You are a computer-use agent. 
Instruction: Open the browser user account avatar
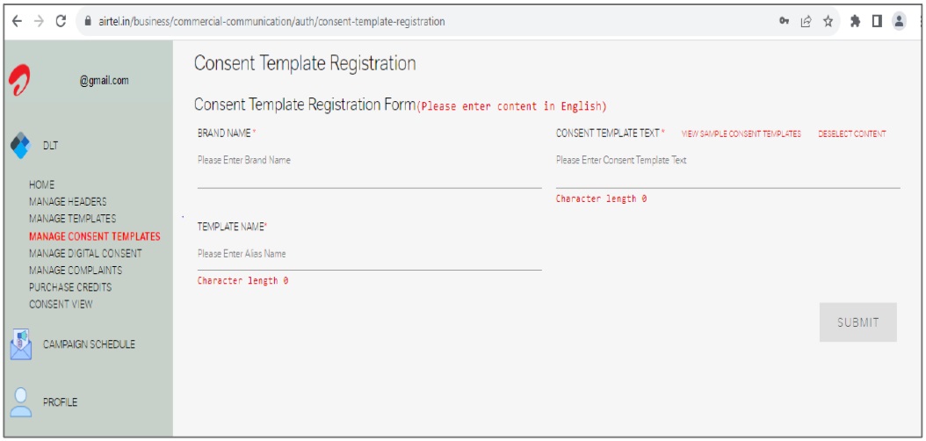899,21
